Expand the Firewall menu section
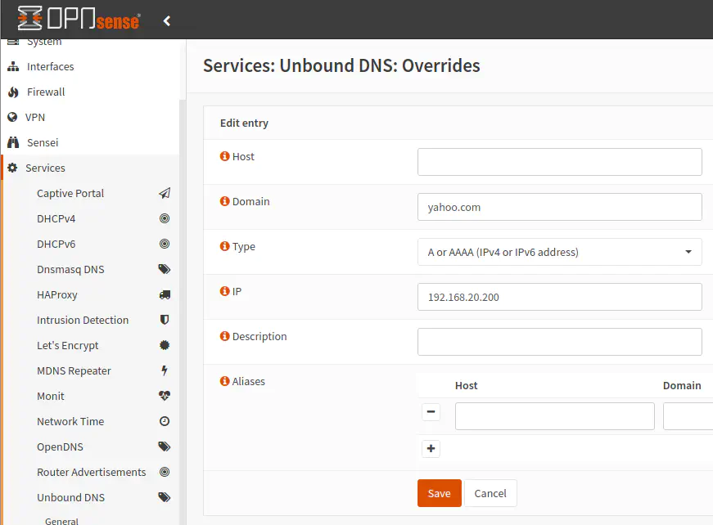 [x=46, y=92]
